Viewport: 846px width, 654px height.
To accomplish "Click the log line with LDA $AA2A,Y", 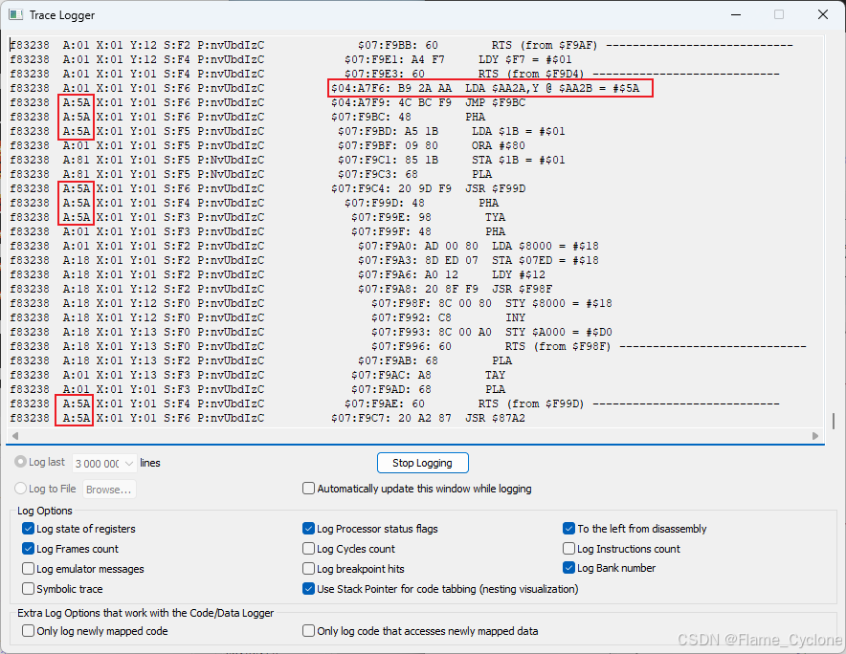I will pyautogui.click(x=324, y=88).
